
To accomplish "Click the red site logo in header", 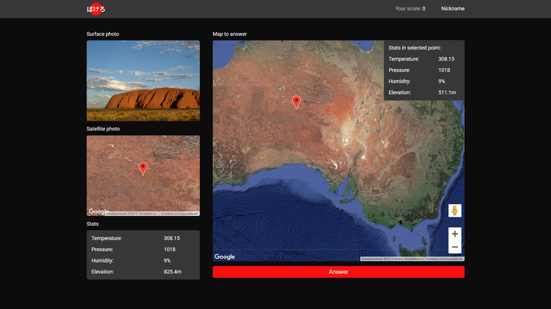I will (96, 9).
